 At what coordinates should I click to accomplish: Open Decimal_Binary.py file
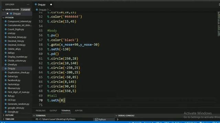click(x=17, y=37)
